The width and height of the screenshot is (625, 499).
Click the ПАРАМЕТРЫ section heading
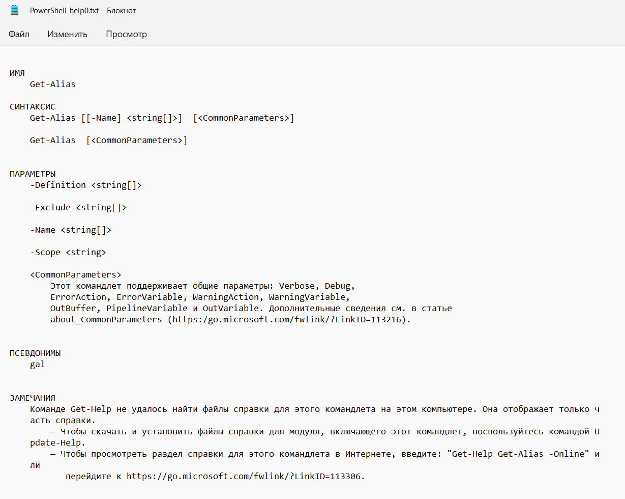point(33,174)
